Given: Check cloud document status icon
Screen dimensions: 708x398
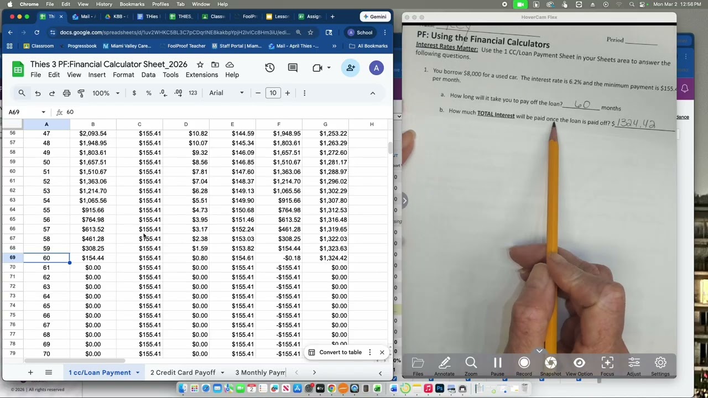Looking at the screenshot, I should (230, 65).
